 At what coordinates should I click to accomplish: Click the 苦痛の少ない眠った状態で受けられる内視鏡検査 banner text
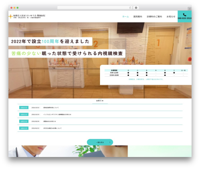[67, 54]
